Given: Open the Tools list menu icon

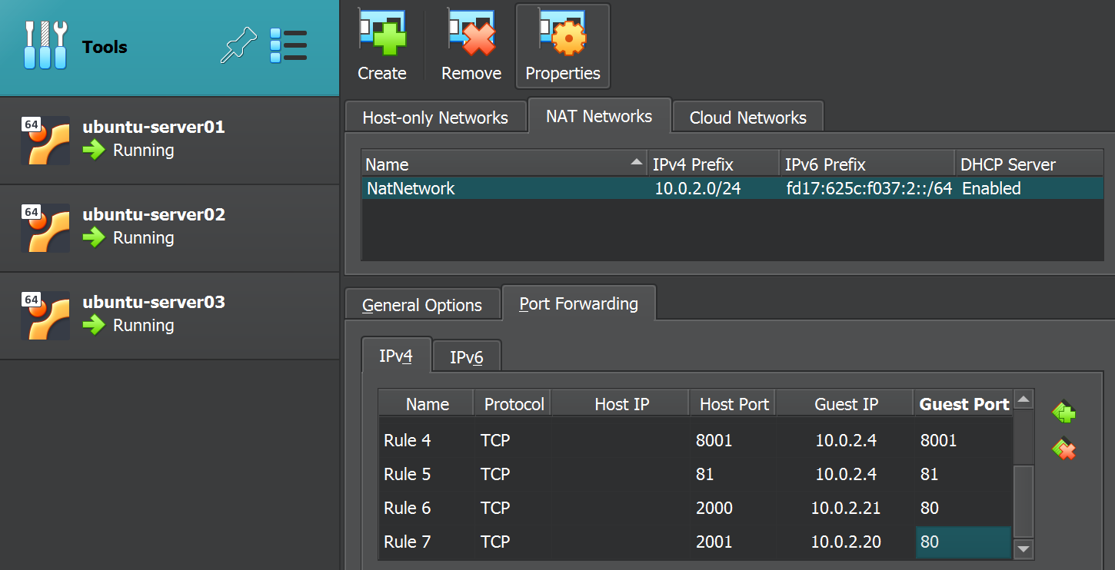Looking at the screenshot, I should pos(288,46).
